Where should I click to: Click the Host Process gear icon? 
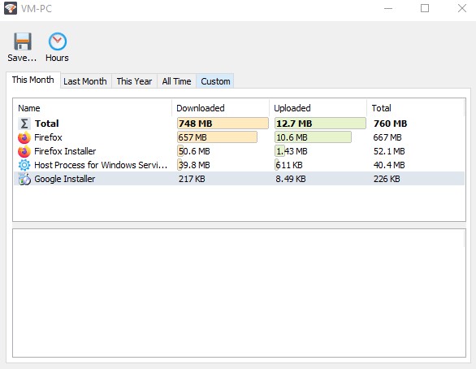(x=24, y=165)
